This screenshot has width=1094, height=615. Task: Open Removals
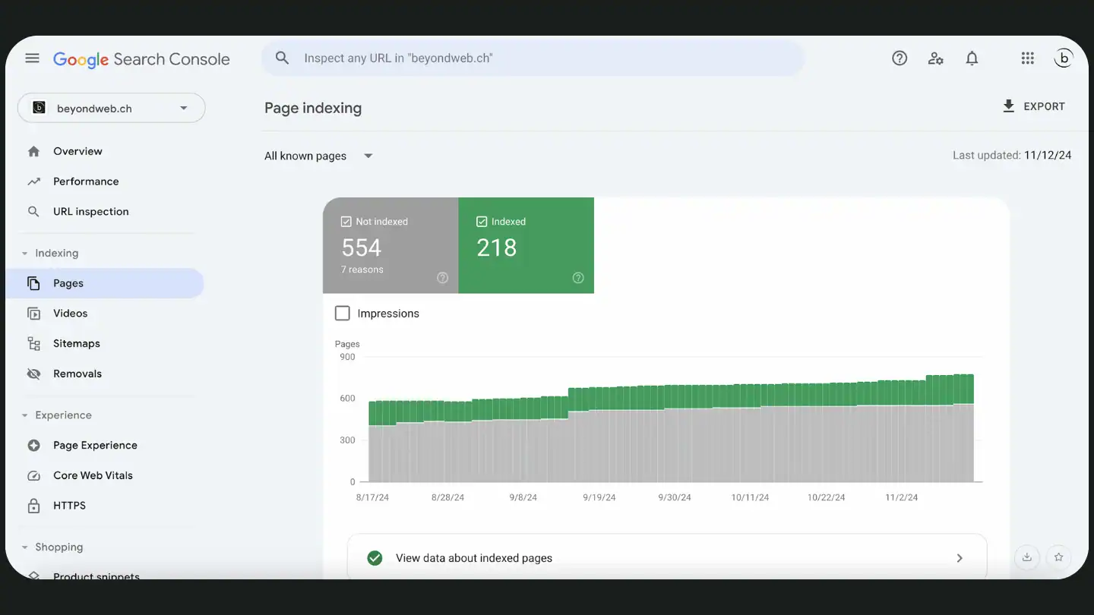pos(77,374)
